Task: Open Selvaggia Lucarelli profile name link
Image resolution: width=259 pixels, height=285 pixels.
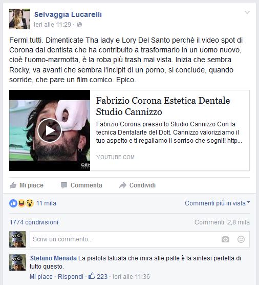Action: [68, 14]
